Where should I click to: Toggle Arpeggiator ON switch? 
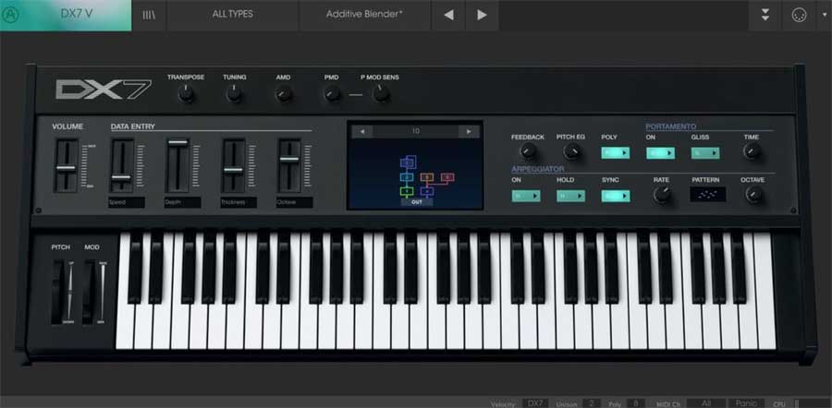(526, 196)
